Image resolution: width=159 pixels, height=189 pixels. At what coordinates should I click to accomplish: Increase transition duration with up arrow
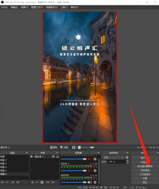point(128,161)
